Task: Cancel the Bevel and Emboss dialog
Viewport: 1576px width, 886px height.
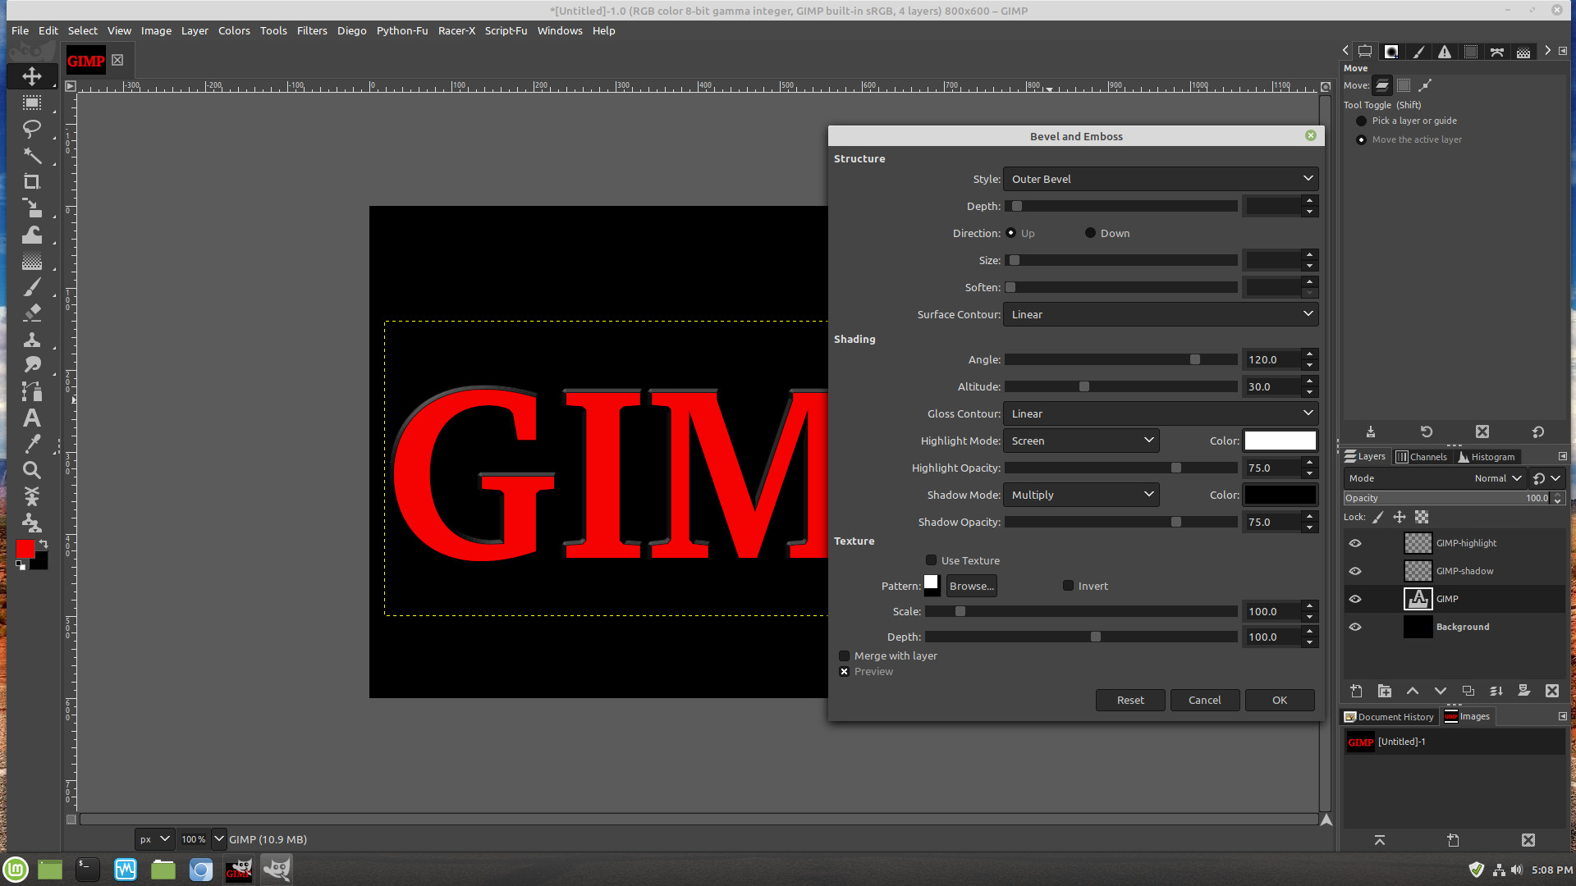Action: point(1205,700)
